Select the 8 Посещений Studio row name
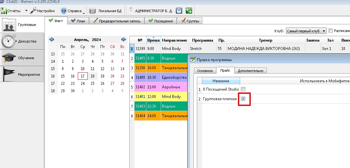 click(221, 89)
